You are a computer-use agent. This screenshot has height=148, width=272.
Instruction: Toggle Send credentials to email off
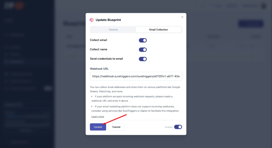coord(143,59)
